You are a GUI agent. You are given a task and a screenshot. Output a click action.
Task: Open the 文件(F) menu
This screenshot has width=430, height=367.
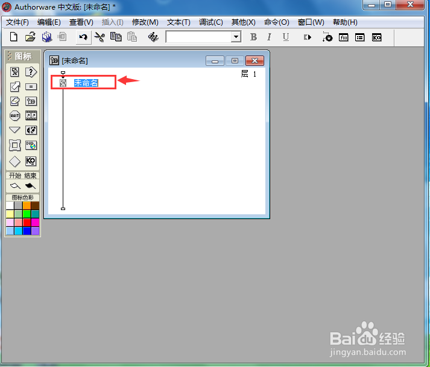pyautogui.click(x=17, y=22)
